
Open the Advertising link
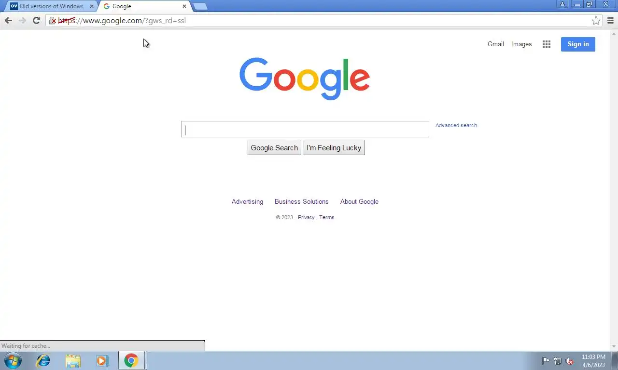pyautogui.click(x=247, y=202)
